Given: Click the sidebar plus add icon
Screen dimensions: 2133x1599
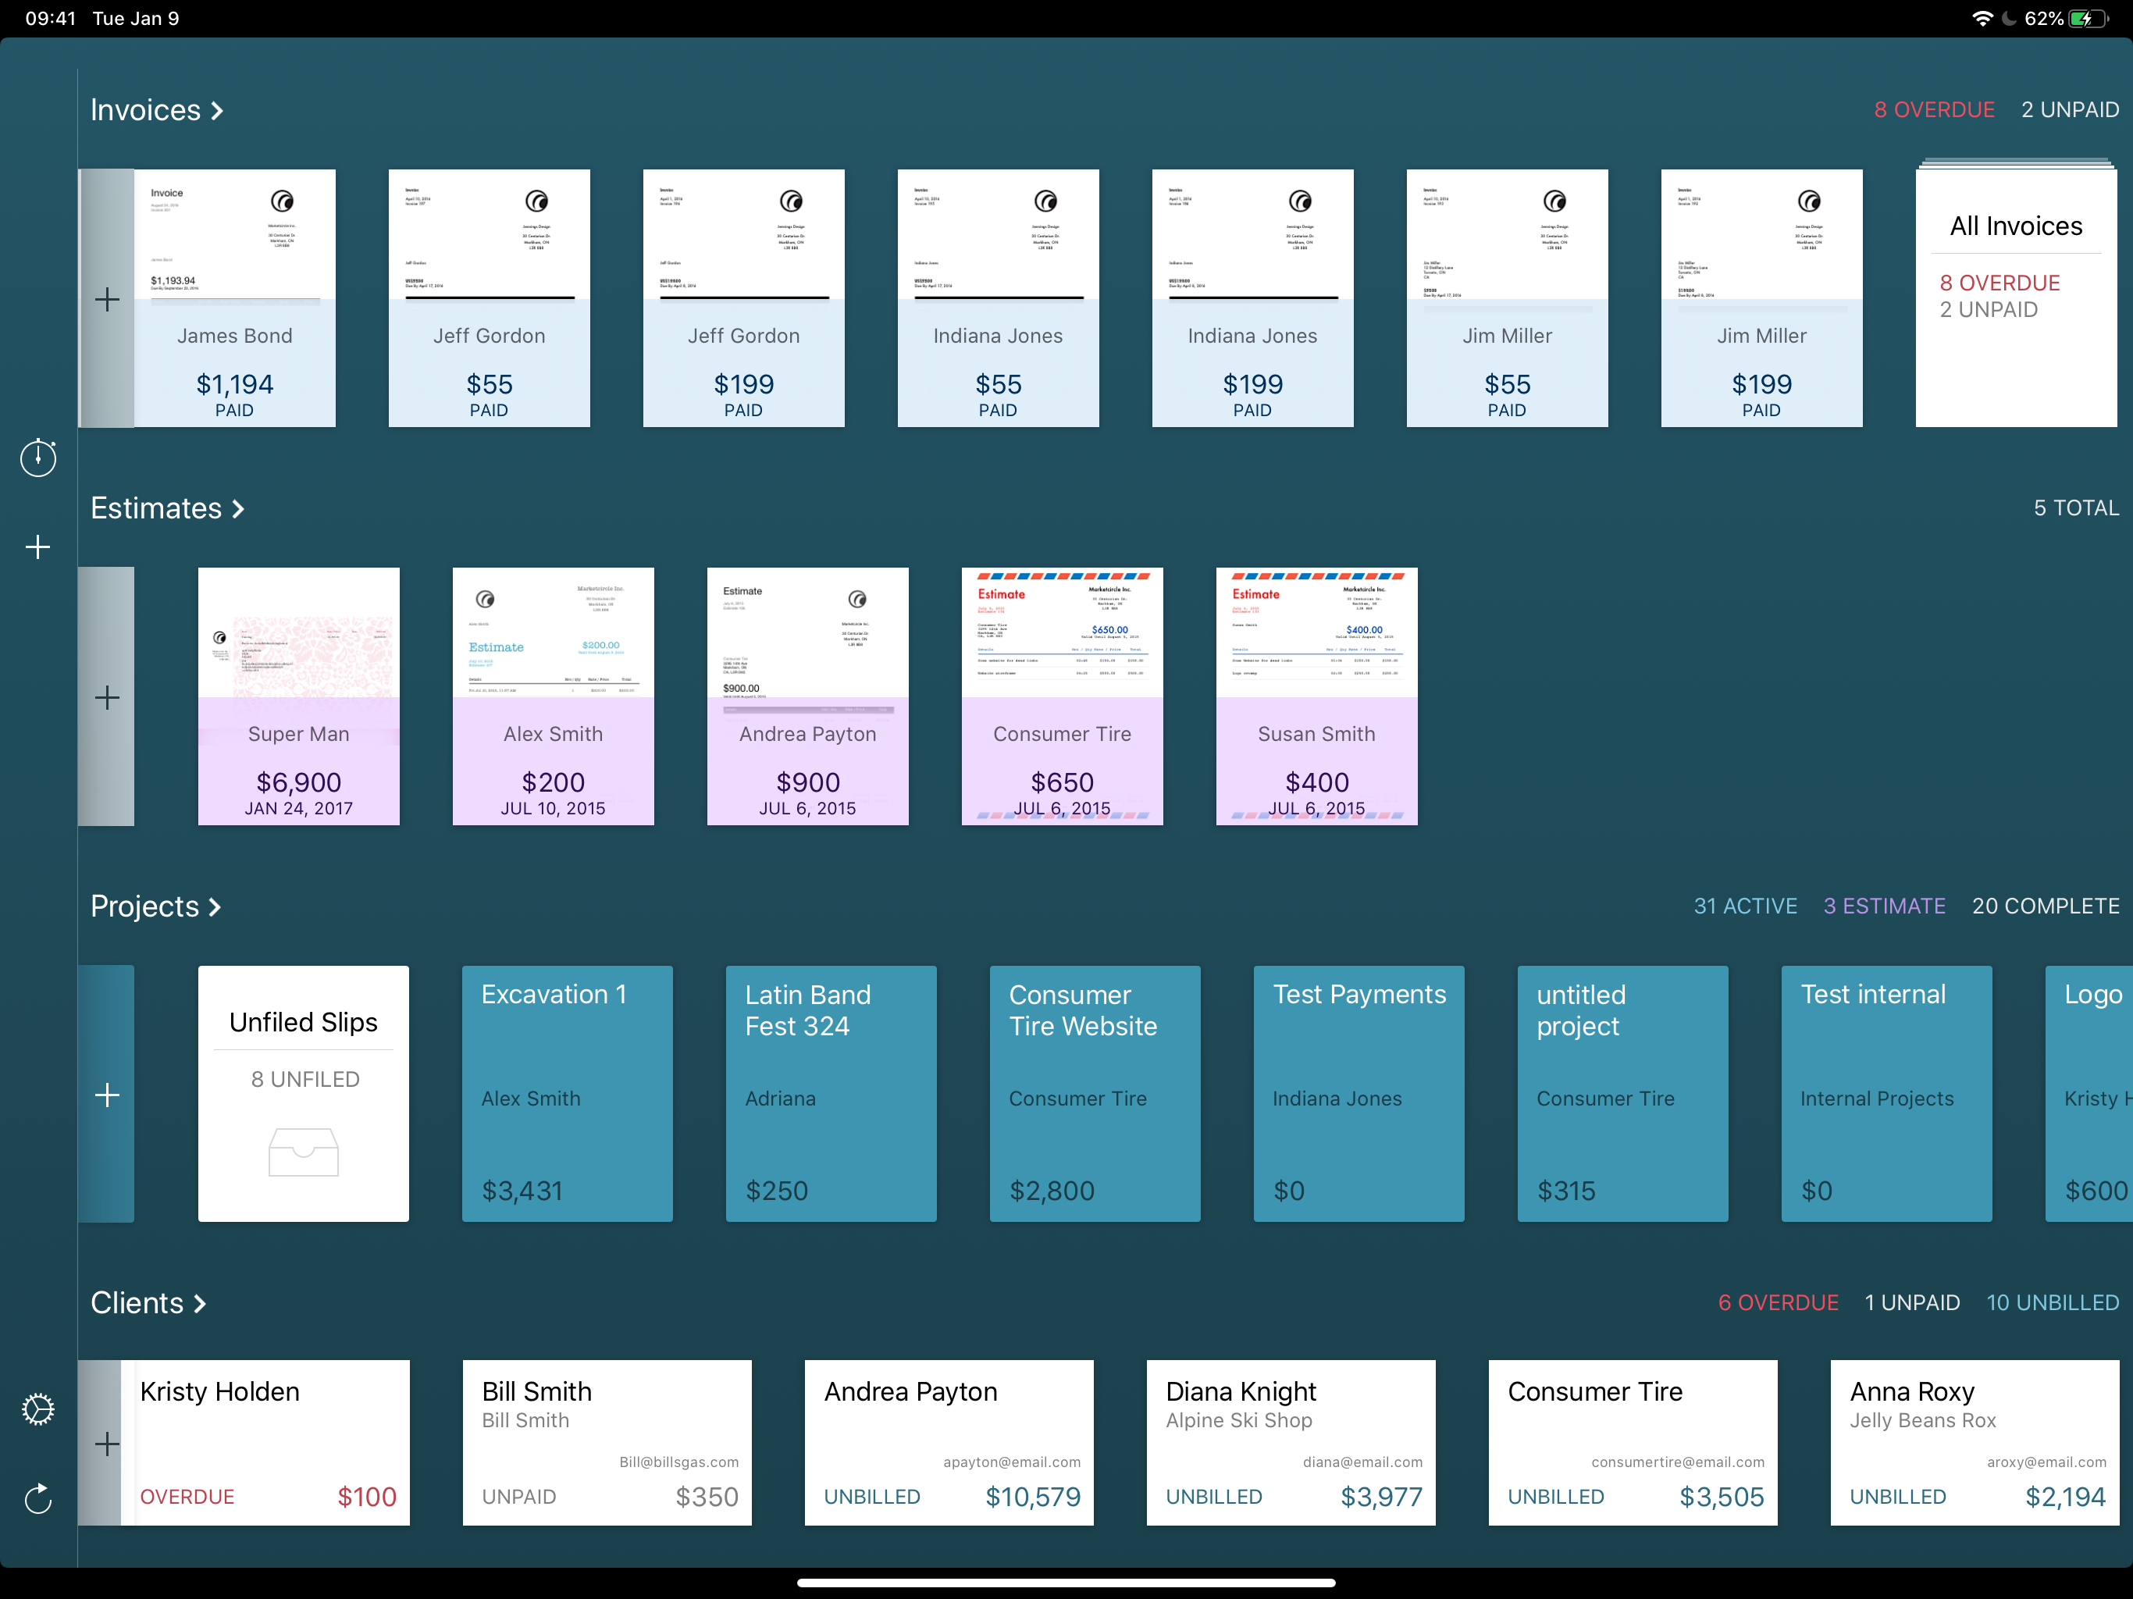Looking at the screenshot, I should click(x=37, y=547).
